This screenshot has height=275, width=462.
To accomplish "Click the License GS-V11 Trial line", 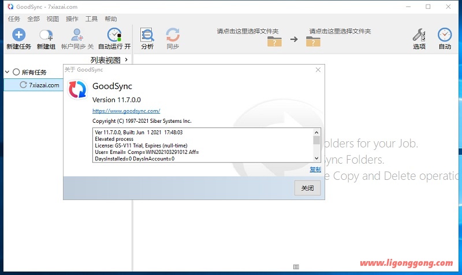I will pyautogui.click(x=141, y=146).
